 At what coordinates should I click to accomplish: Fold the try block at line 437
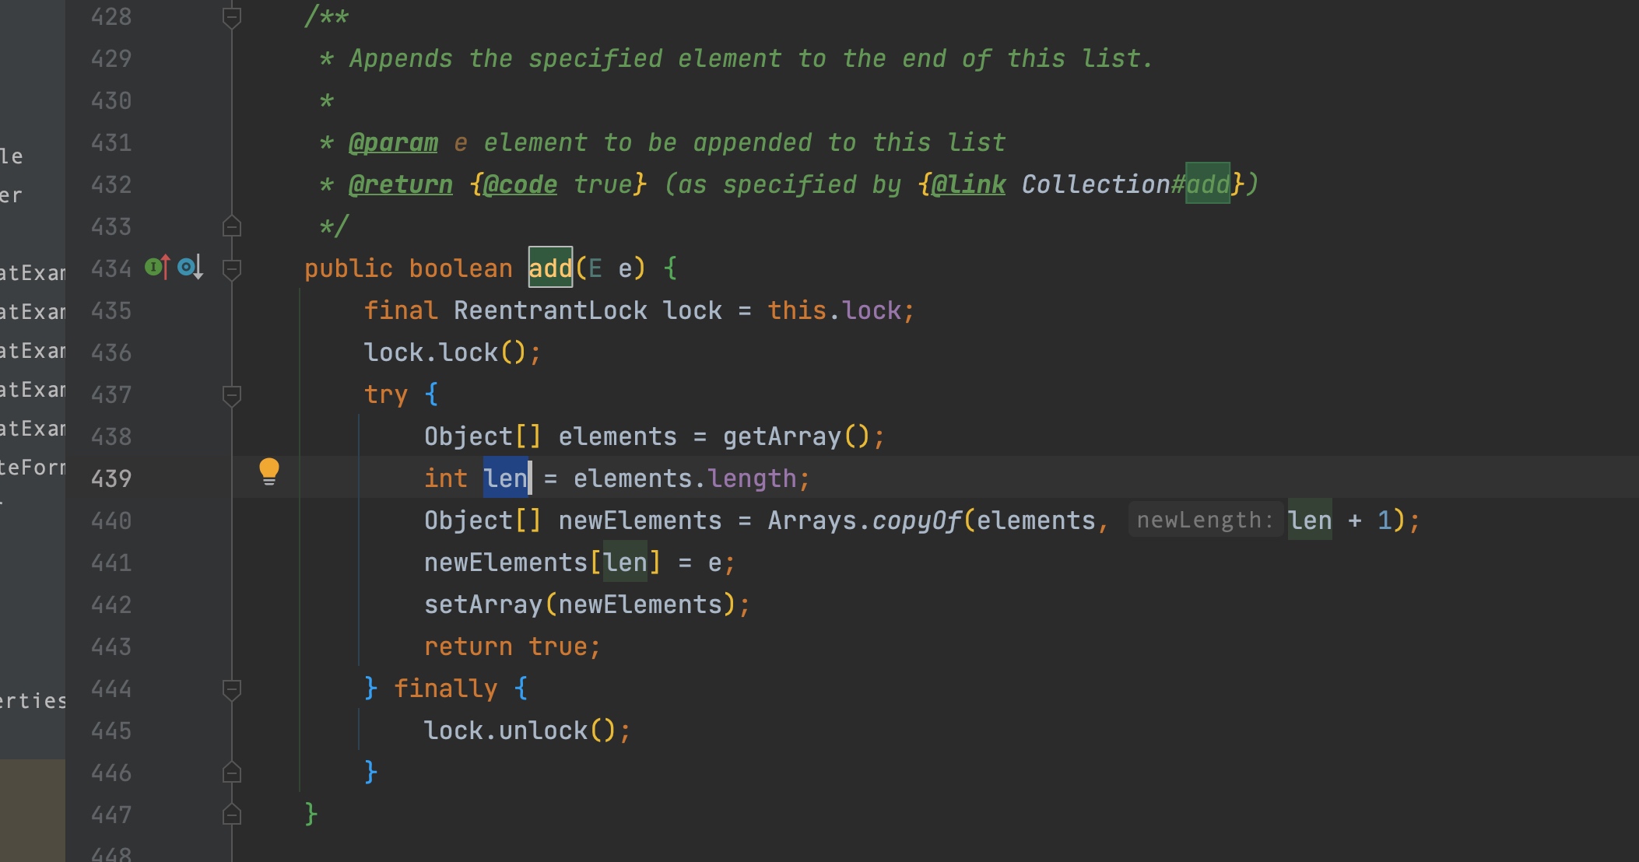(x=232, y=395)
